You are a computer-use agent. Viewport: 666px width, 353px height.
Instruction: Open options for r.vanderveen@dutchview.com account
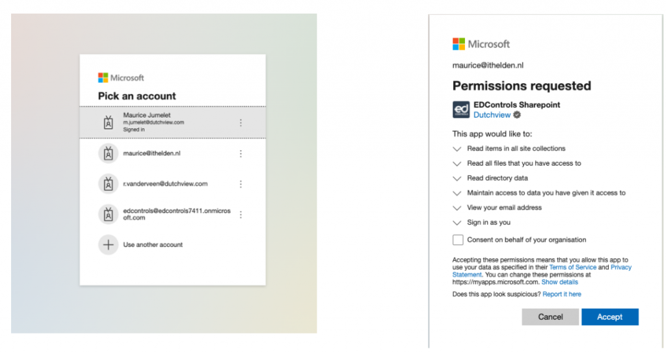(241, 184)
